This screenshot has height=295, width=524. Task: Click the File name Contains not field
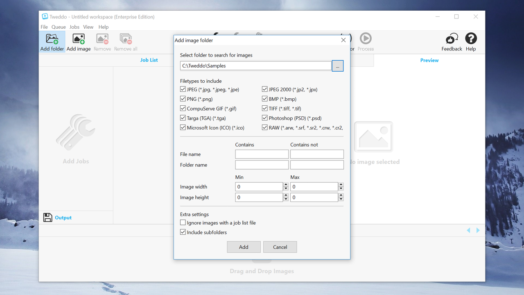point(317,154)
